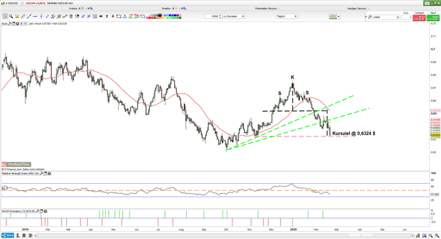Toggle the red marker in Kurs header

(21, 24)
